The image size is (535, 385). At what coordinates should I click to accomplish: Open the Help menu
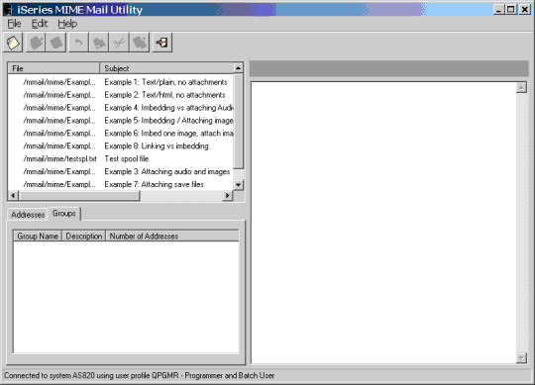coord(67,24)
